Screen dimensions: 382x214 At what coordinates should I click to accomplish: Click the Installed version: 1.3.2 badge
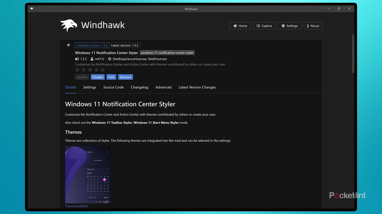coord(92,45)
